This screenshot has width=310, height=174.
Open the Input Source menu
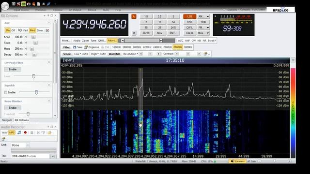[21, 10]
